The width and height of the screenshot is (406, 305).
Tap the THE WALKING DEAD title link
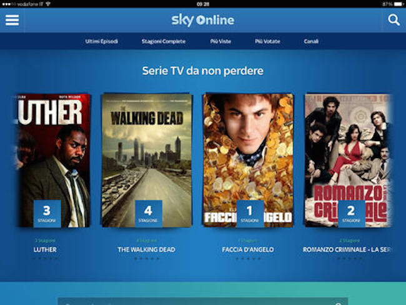(x=147, y=249)
